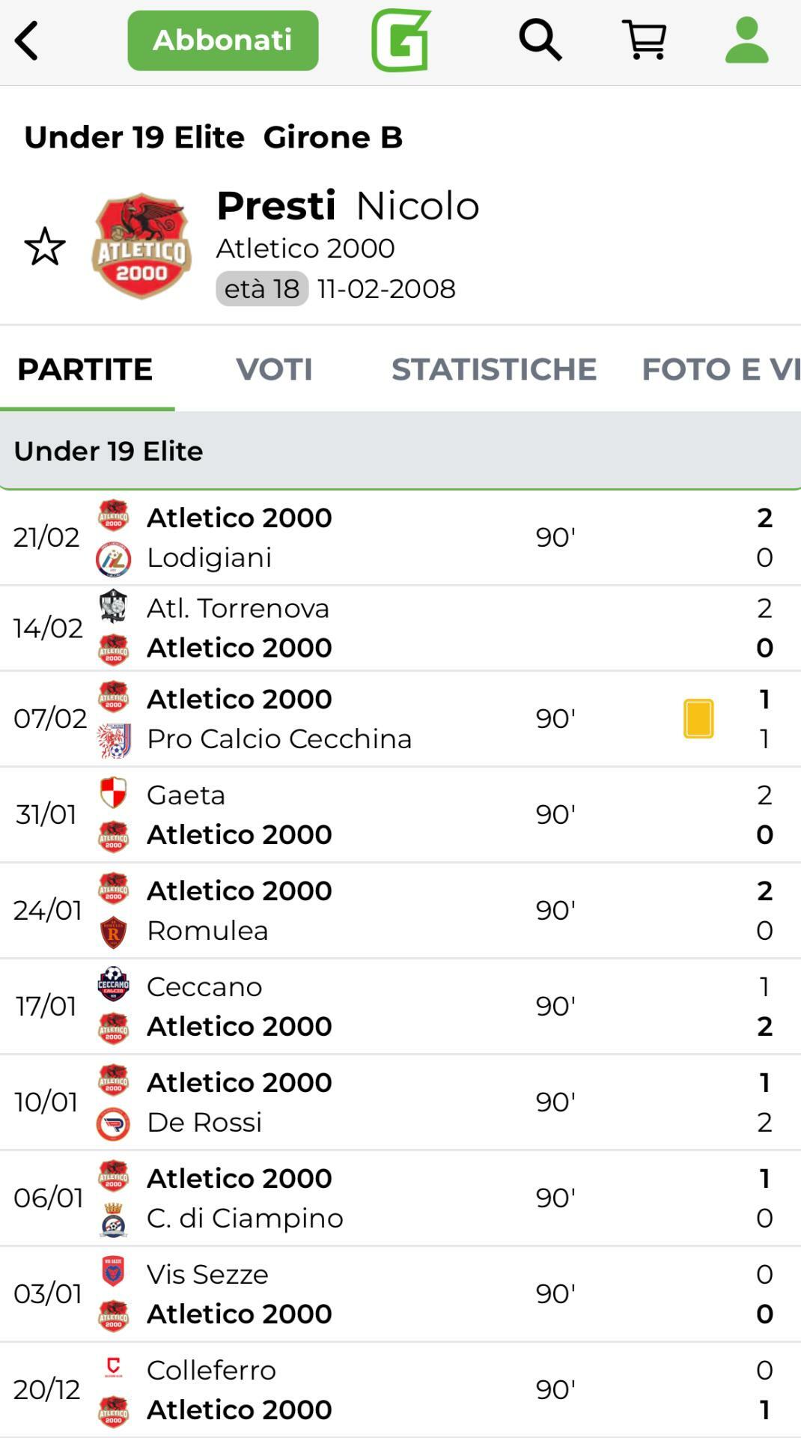Tap the green G home logo
This screenshot has height=1438, width=801.
pyautogui.click(x=400, y=40)
